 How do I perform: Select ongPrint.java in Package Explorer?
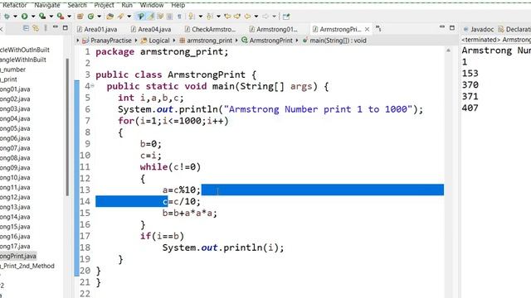click(x=18, y=256)
